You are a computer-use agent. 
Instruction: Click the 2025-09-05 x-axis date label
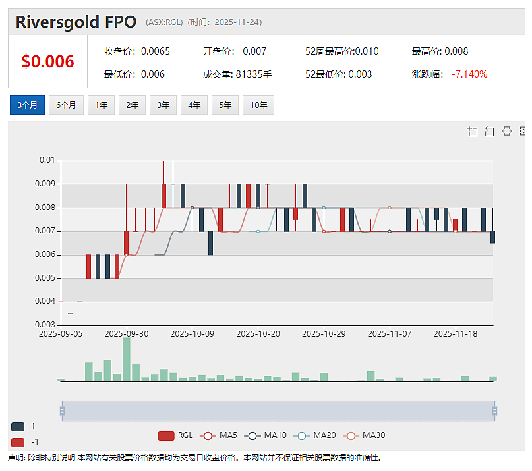61,334
